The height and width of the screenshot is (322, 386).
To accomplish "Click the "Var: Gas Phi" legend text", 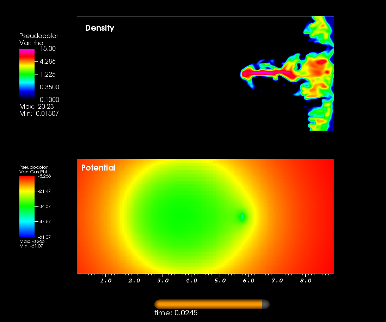I will tap(34, 172).
